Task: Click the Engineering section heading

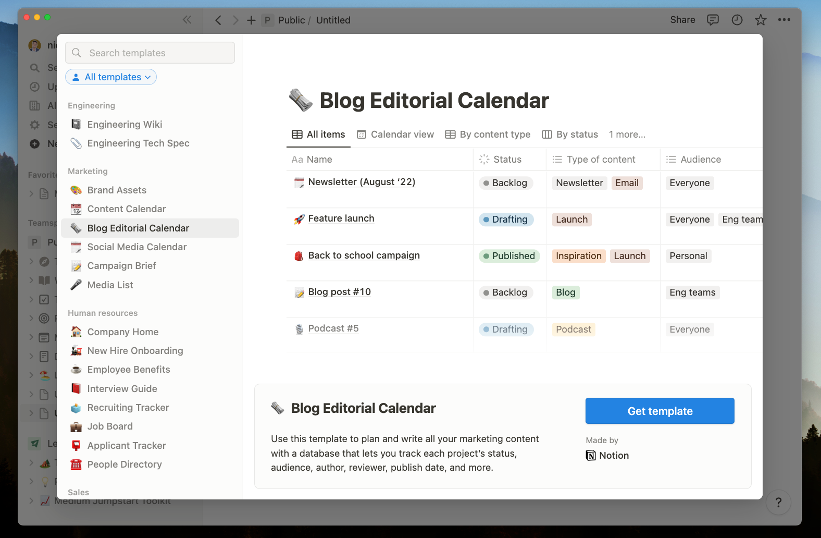Action: click(x=91, y=105)
